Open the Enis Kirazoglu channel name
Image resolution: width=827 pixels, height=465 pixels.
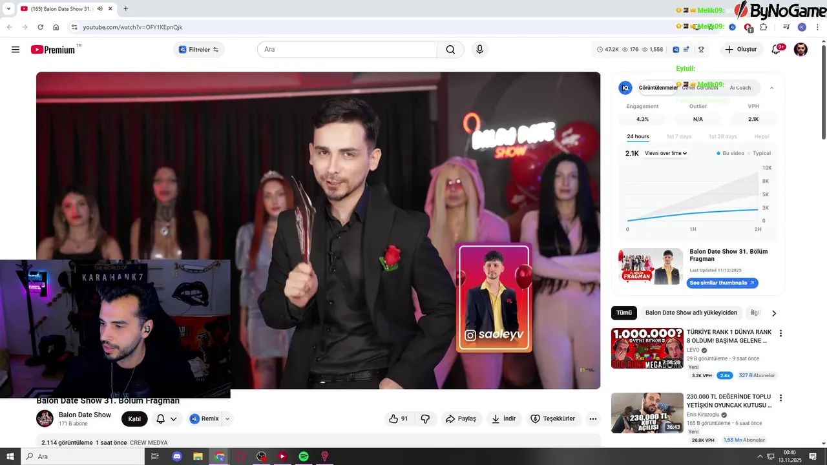[x=703, y=415]
